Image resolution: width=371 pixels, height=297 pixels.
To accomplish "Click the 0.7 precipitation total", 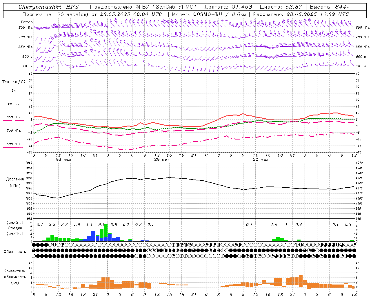I will (126, 224).
